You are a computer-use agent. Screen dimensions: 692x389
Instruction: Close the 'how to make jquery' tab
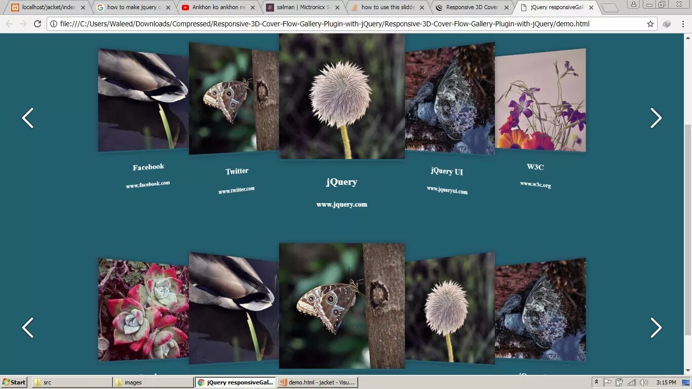coord(168,8)
